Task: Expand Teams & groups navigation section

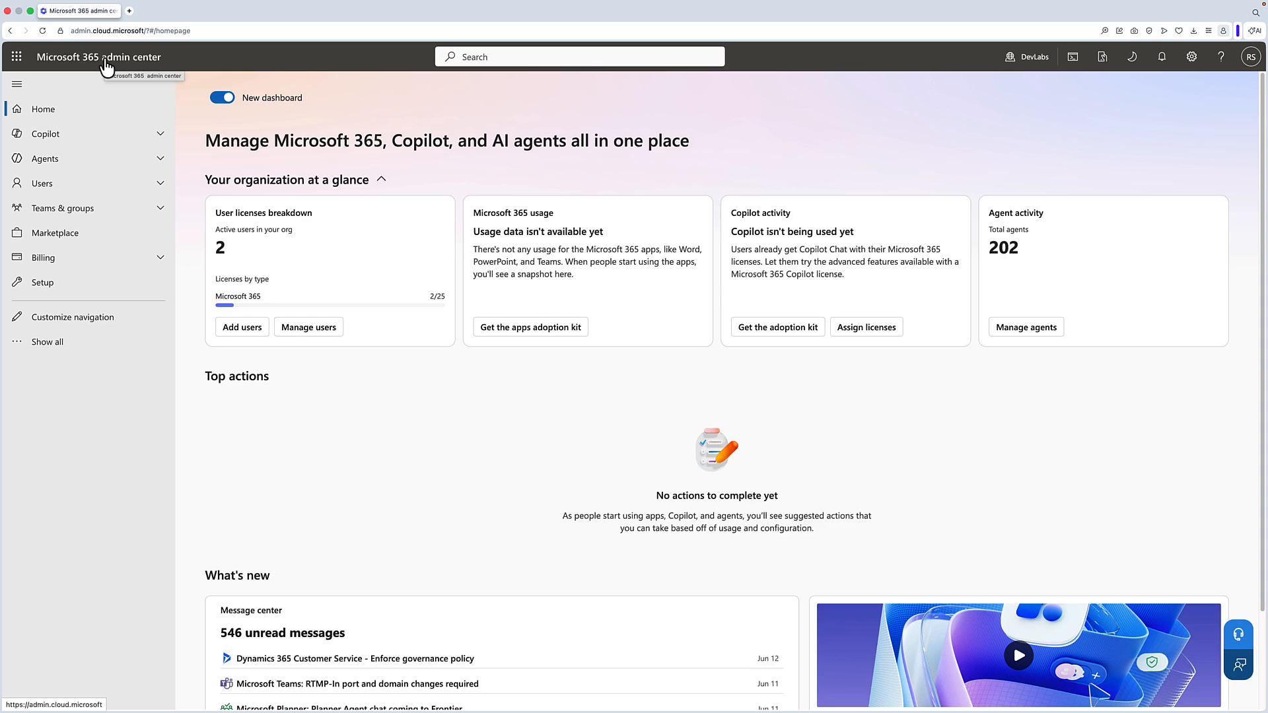Action: [160, 208]
